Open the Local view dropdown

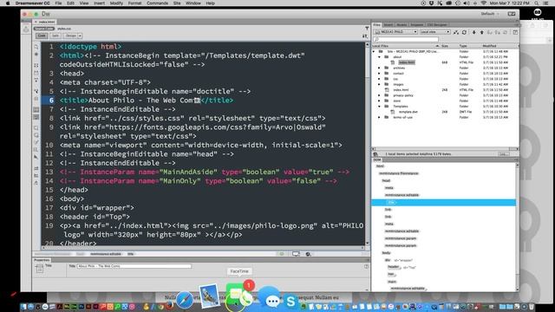(x=434, y=32)
